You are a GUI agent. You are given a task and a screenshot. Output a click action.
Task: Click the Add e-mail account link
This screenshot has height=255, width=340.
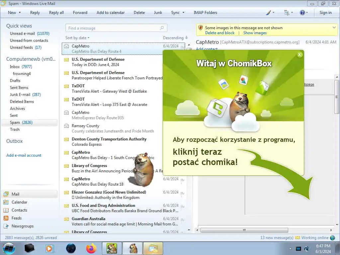click(24, 155)
